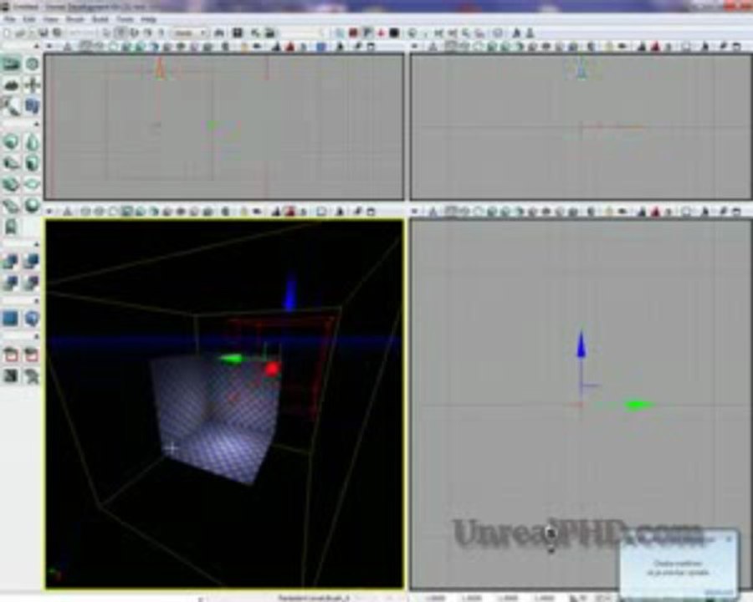
Task: Open the File menu
Action: click(x=9, y=20)
